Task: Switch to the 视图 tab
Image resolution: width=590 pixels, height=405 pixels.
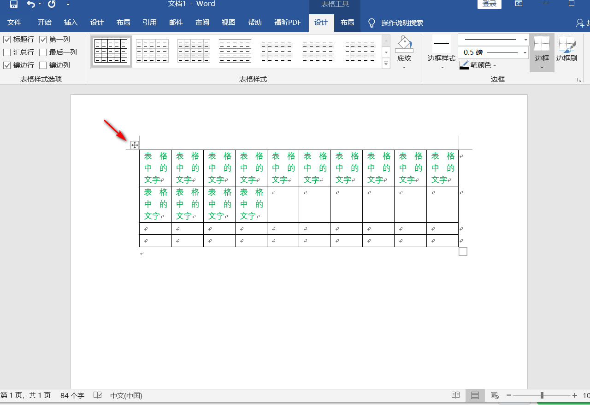Action: 229,23
